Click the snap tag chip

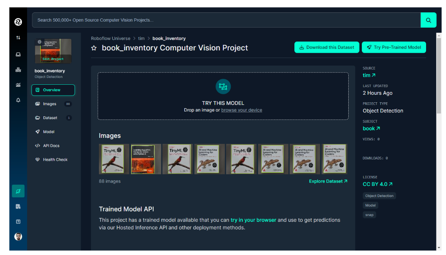click(369, 215)
